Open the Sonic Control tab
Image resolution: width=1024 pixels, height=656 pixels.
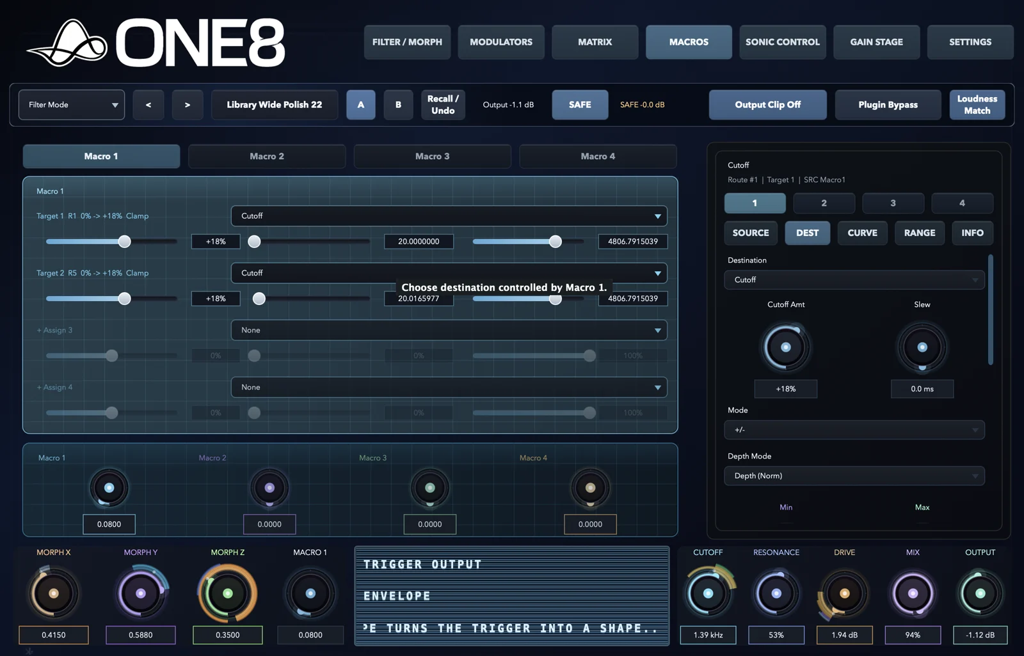click(783, 42)
